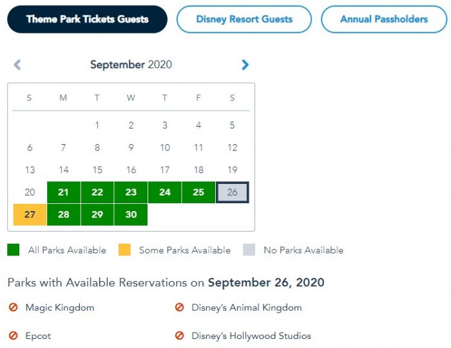This screenshot has width=451, height=348.
Task: Click unavailable icon beside Disney's Hollywood Studios
Action: click(179, 336)
